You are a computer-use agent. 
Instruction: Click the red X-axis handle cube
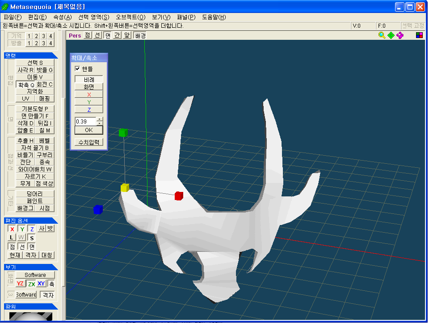pyautogui.click(x=179, y=195)
